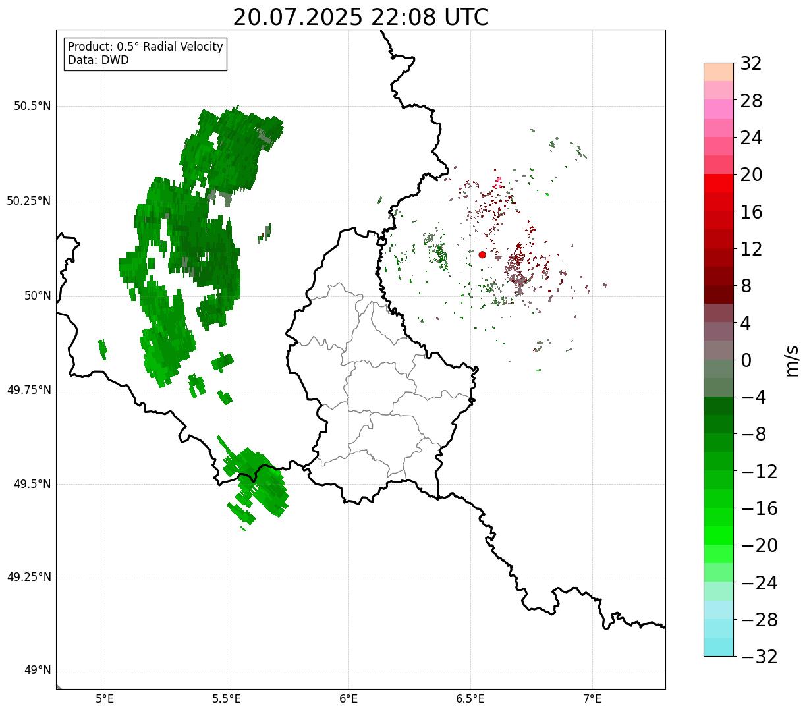Click the colorbar tick value 8
The width and height of the screenshot is (807, 712).
point(746,286)
